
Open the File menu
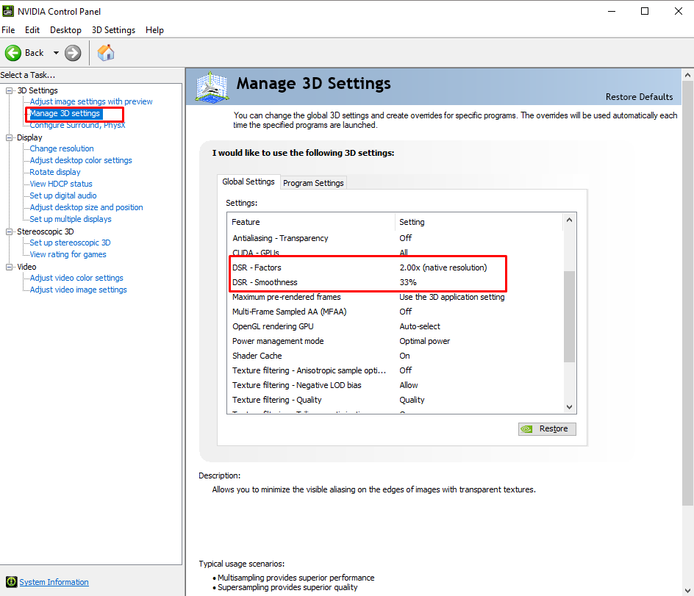click(8, 29)
